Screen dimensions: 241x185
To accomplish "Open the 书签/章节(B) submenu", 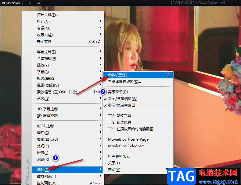I will (68, 139).
